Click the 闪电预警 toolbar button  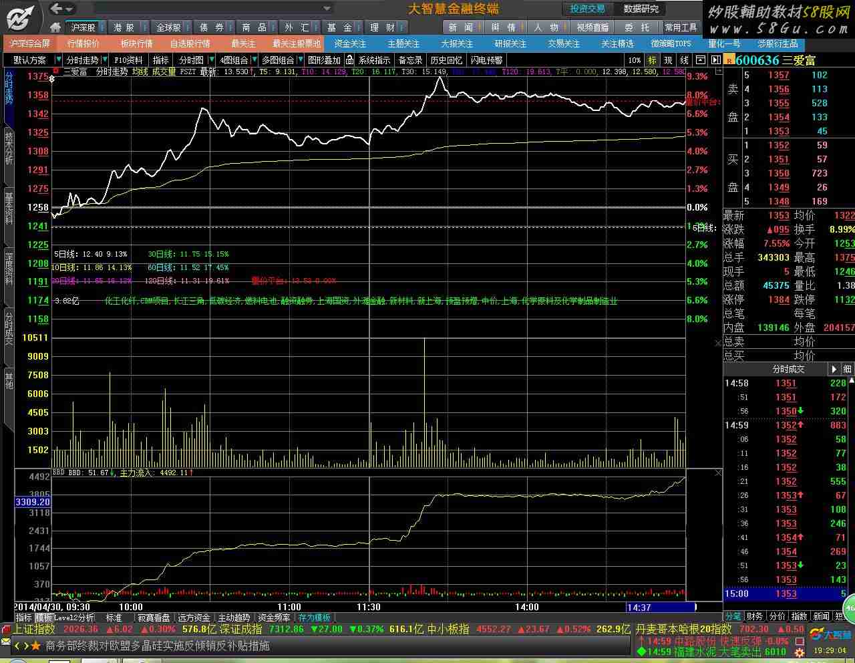tap(486, 60)
